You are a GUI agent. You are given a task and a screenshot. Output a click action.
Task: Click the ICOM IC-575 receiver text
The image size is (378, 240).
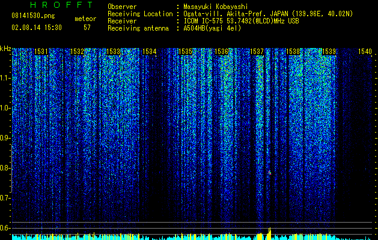241,21
